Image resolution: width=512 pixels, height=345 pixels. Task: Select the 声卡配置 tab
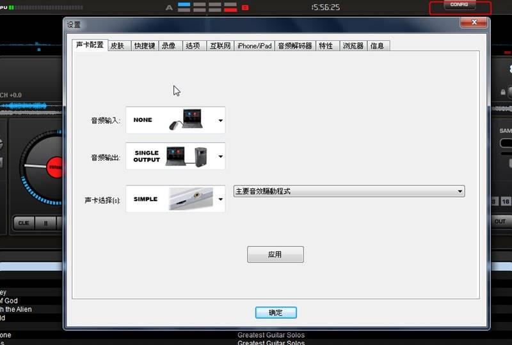click(90, 45)
